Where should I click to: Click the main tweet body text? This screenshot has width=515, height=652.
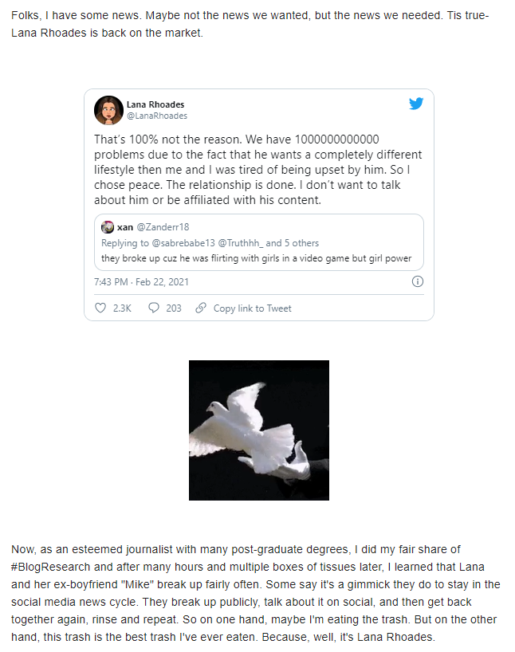click(258, 170)
